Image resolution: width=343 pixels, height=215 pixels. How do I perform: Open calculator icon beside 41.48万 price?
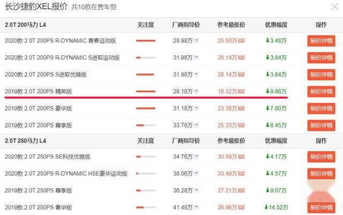pyautogui.click(x=196, y=207)
